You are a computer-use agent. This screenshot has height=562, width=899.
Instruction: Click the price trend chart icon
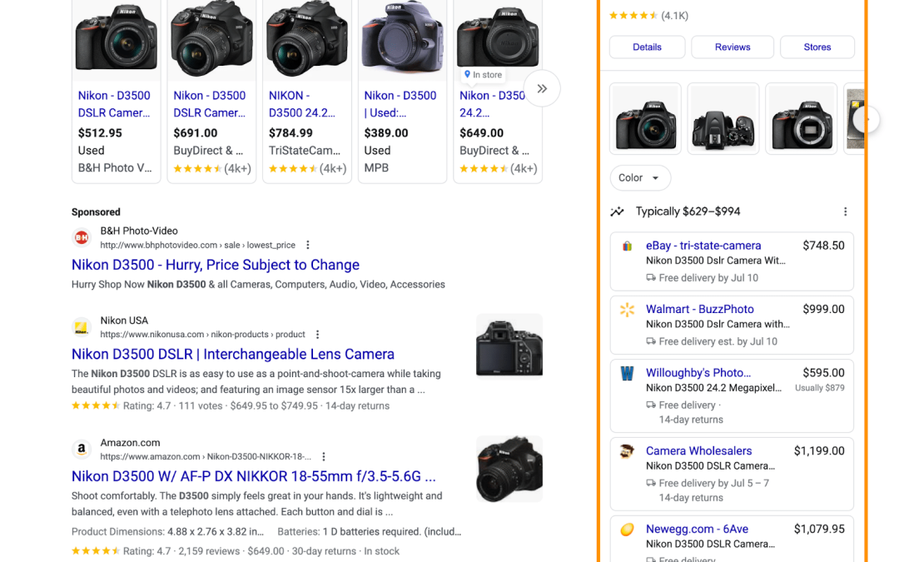coord(617,211)
